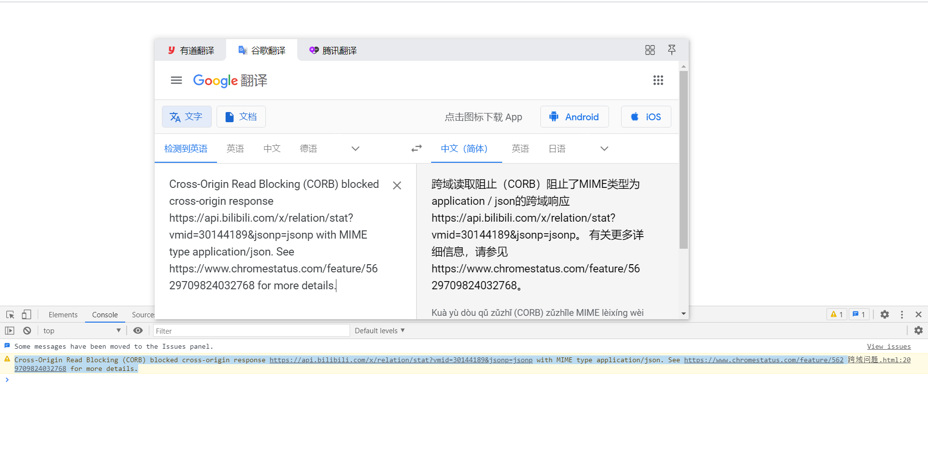Click the console Filter input field
928x453 pixels.
tap(251, 331)
